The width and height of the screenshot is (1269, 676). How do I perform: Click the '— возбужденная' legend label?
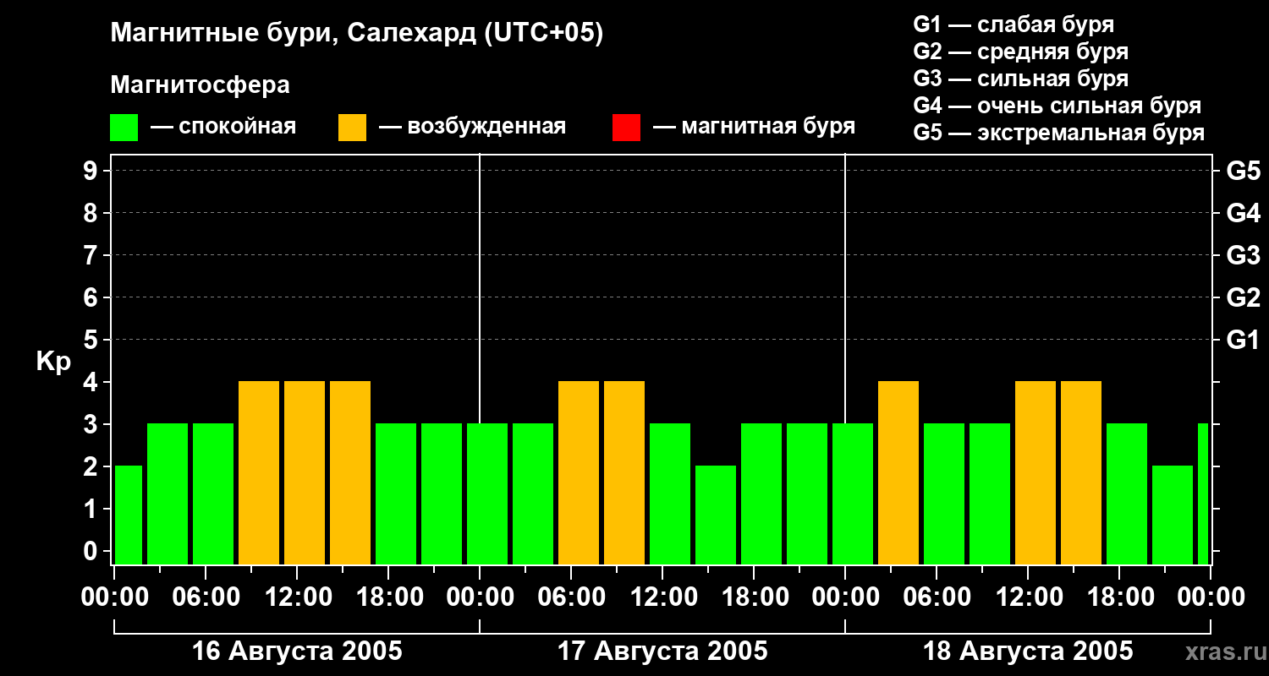(x=473, y=128)
